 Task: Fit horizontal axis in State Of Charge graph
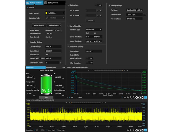(x=140, y=97)
